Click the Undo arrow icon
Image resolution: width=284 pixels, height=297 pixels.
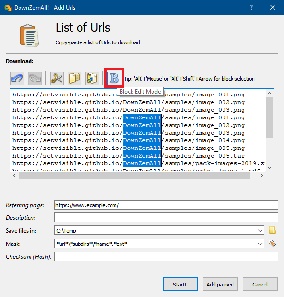click(17, 78)
